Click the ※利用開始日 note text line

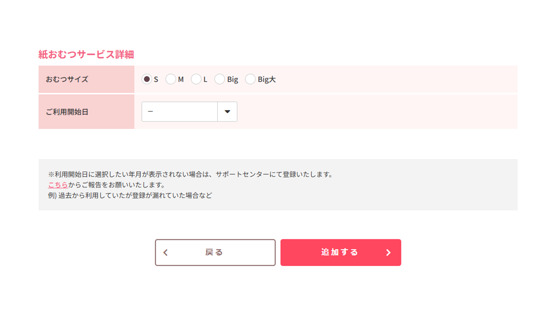pos(190,175)
